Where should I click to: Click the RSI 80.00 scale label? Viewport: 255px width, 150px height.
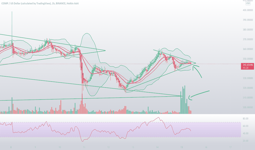[x=245, y=119]
